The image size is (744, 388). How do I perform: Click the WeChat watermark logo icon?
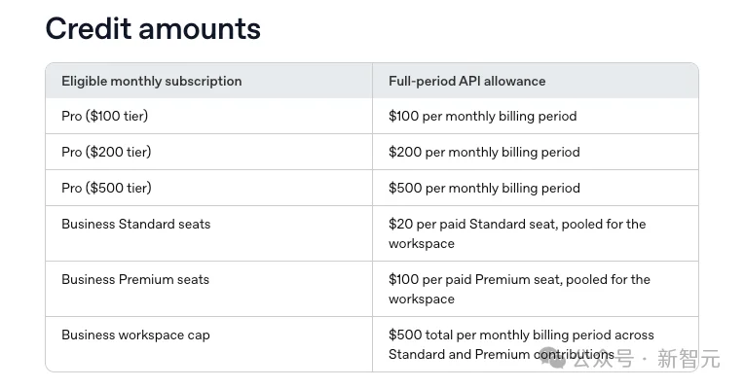pos(552,357)
